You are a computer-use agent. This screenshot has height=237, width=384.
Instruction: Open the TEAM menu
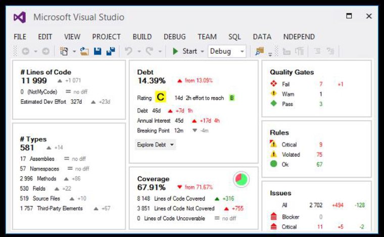[x=207, y=37]
